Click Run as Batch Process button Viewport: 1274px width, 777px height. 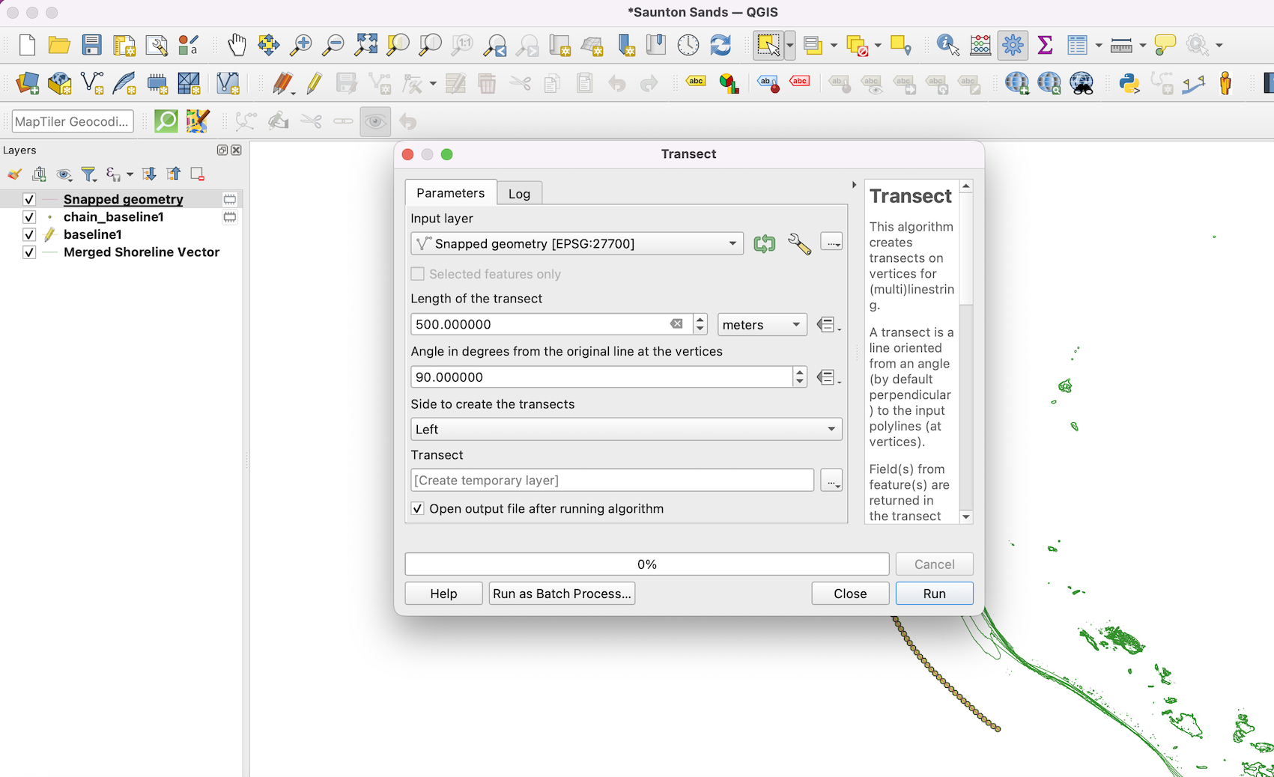[x=562, y=594]
